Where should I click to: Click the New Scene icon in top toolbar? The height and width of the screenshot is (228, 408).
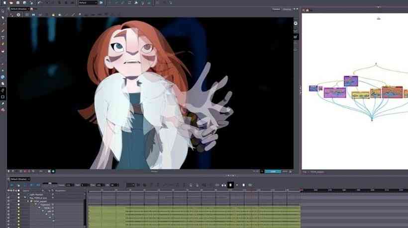[3, 2]
